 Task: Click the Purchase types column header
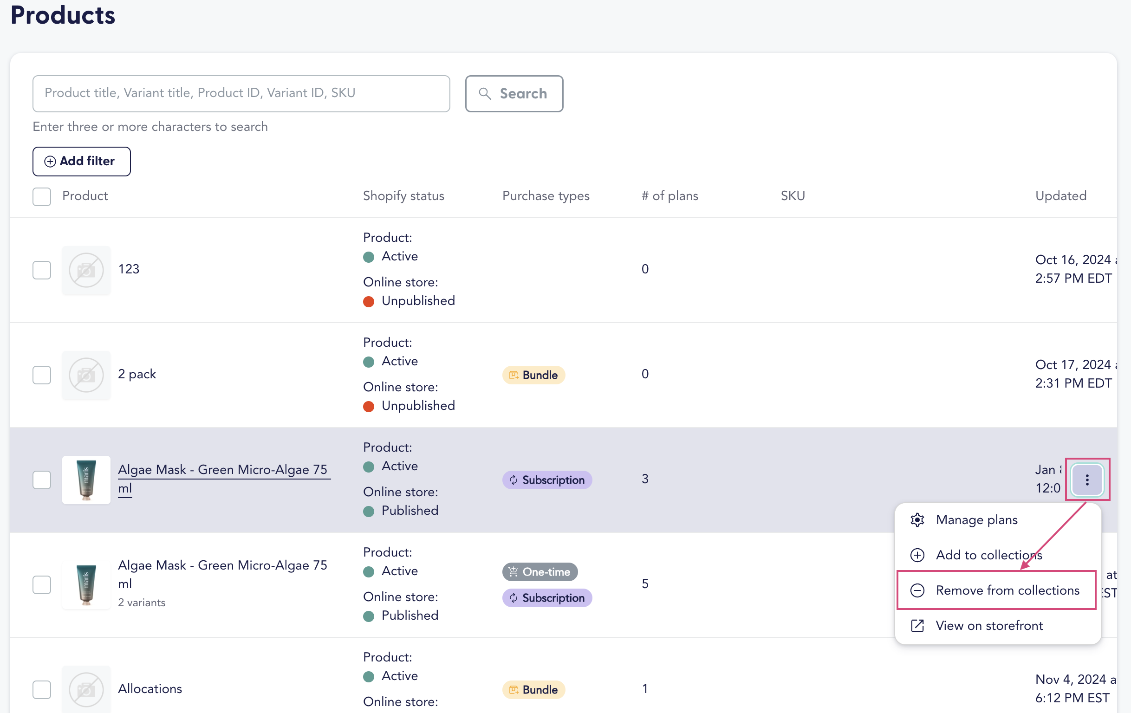[546, 196]
